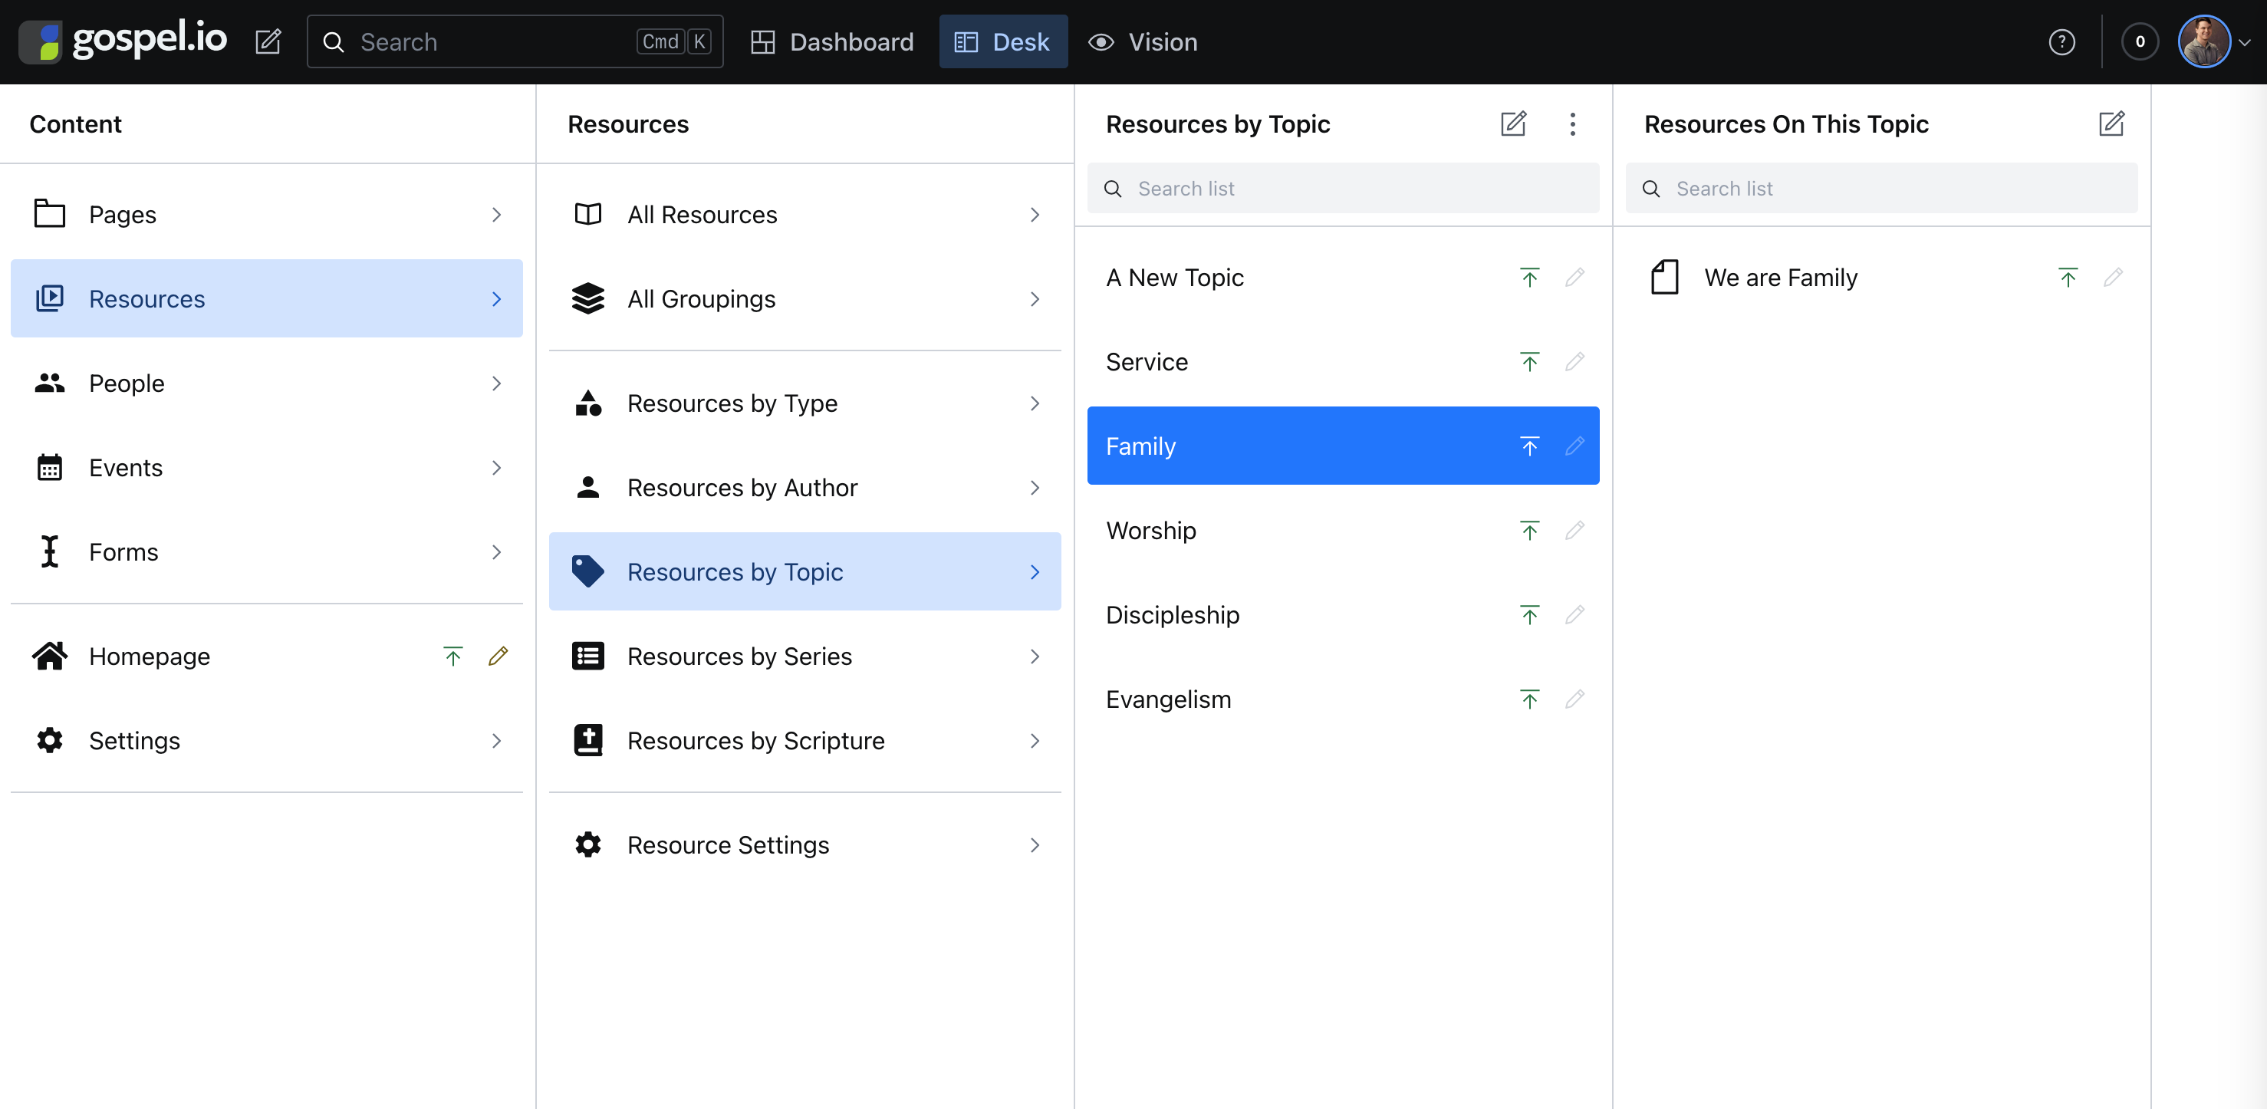2267x1109 pixels.
Task: Click the Resources by Series list icon
Action: click(x=588, y=656)
